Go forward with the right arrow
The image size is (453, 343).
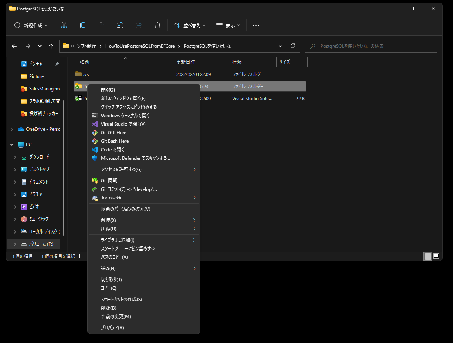point(28,46)
